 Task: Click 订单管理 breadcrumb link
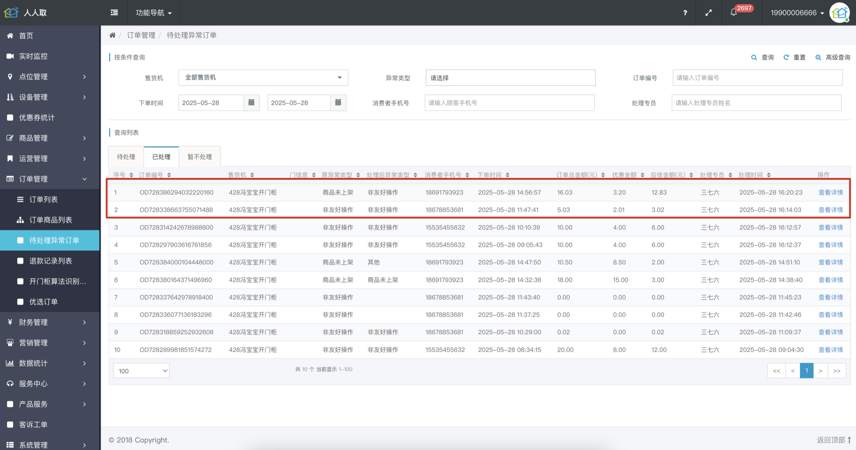[141, 35]
